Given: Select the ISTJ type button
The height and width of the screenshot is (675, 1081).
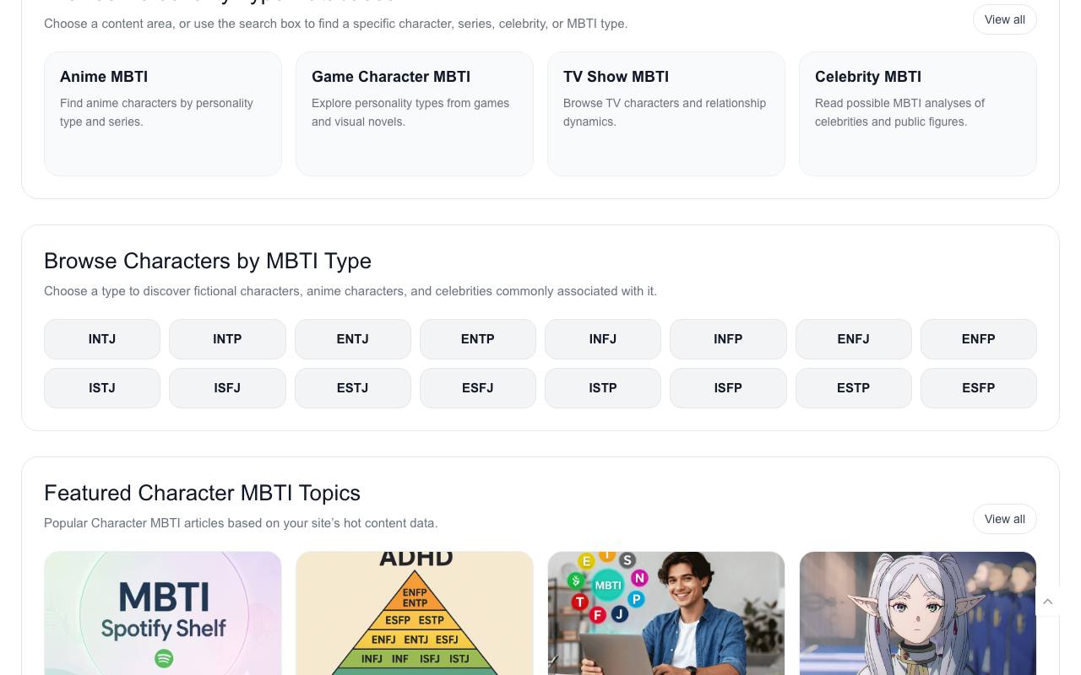Looking at the screenshot, I should 102,388.
